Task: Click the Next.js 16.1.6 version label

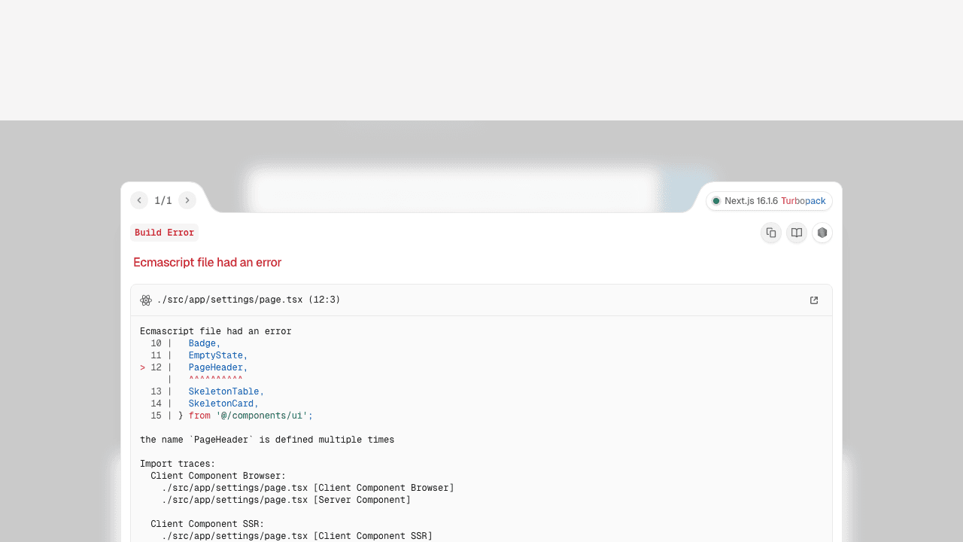Action: (751, 201)
